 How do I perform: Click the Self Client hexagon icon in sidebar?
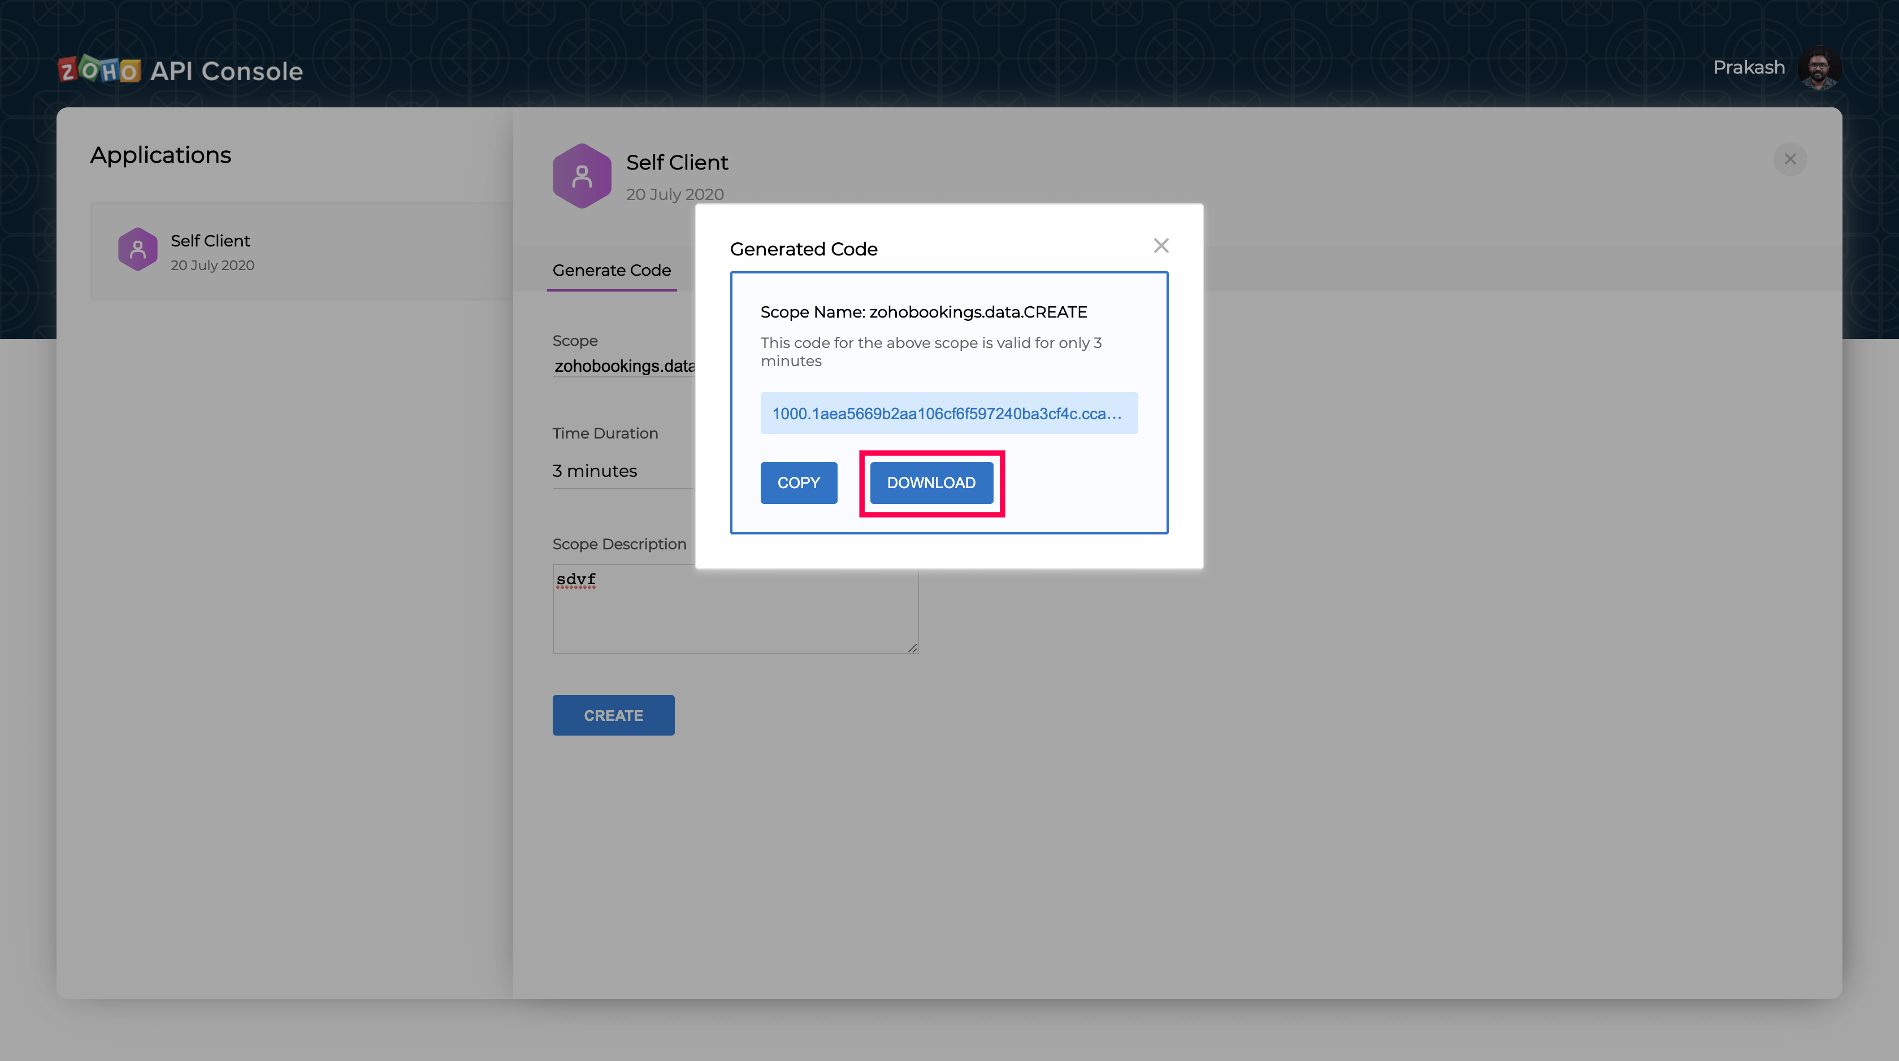tap(138, 250)
